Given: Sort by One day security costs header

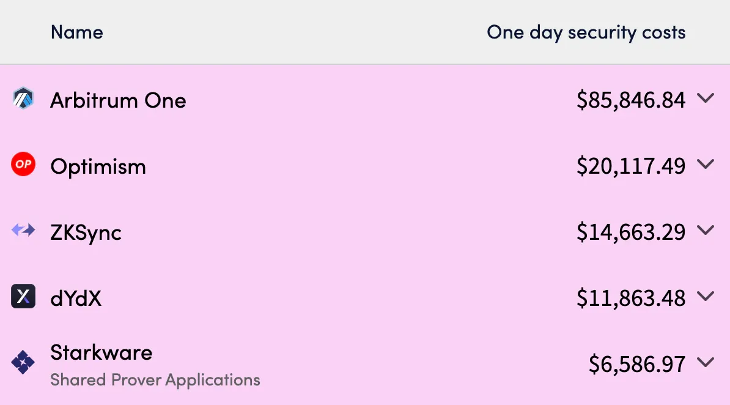Looking at the screenshot, I should [586, 32].
